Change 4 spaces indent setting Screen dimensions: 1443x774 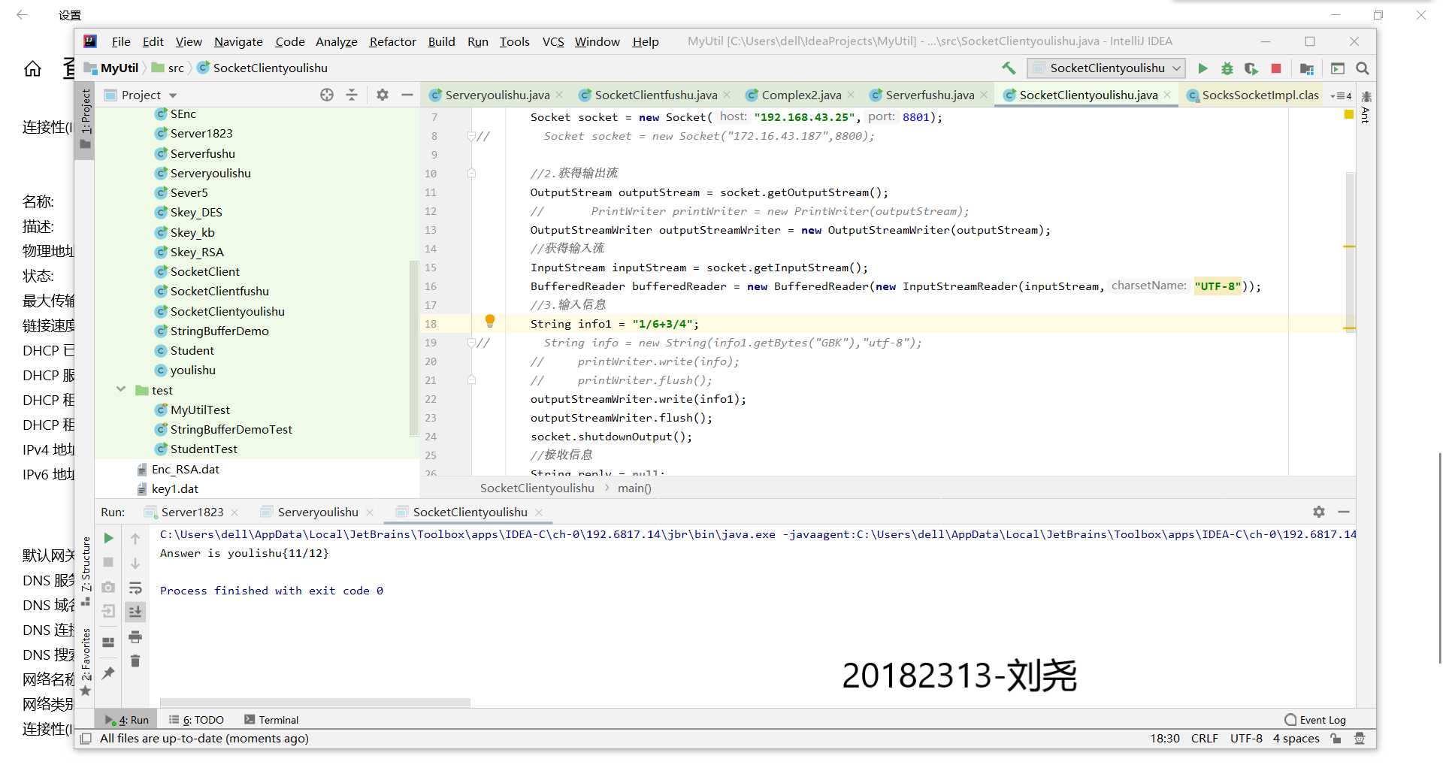click(x=1296, y=739)
